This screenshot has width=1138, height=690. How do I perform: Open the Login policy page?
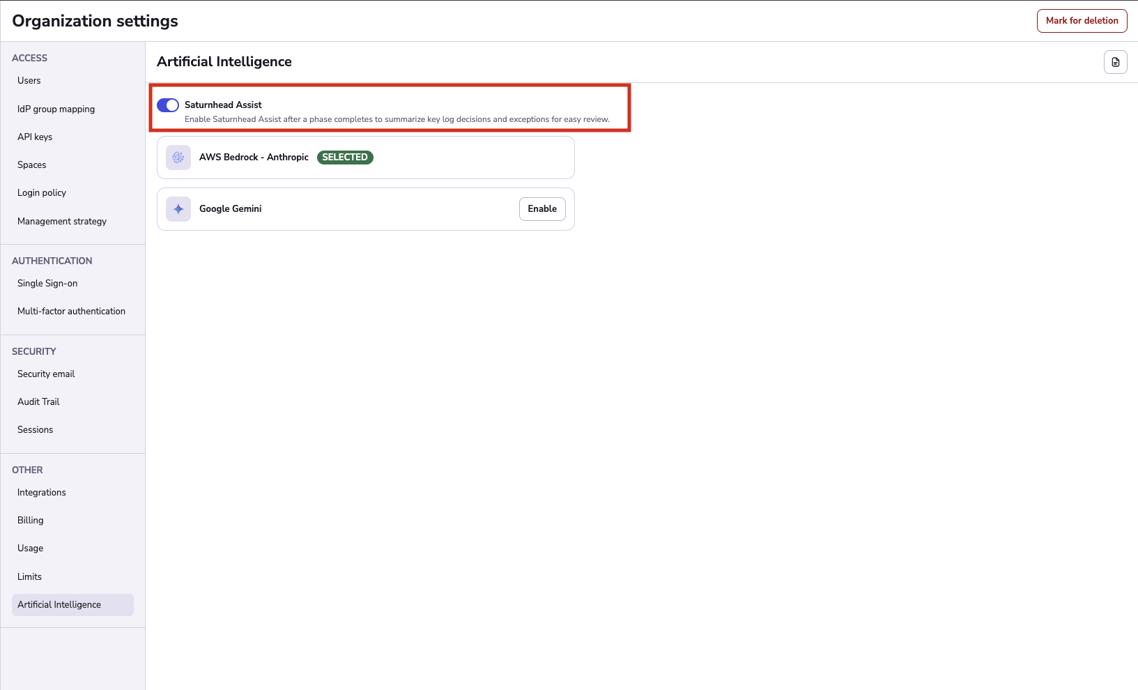[41, 192]
